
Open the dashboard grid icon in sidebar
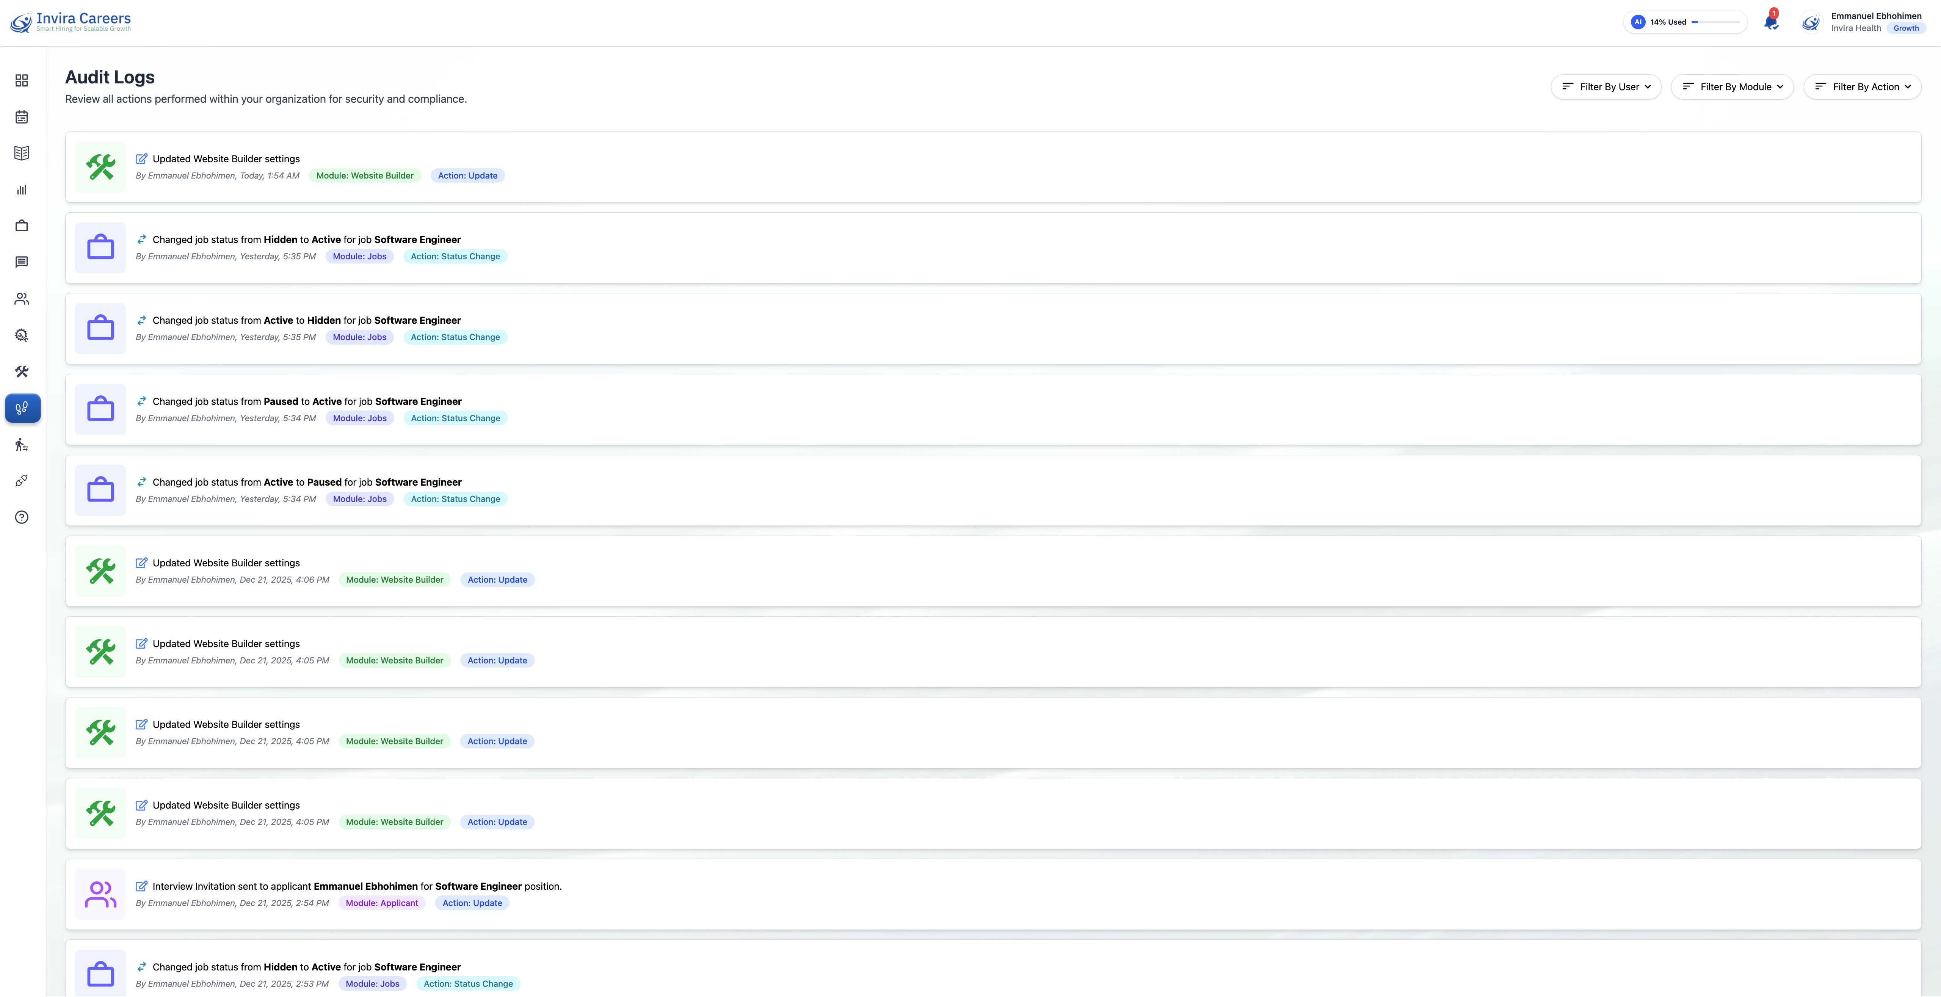coord(22,81)
